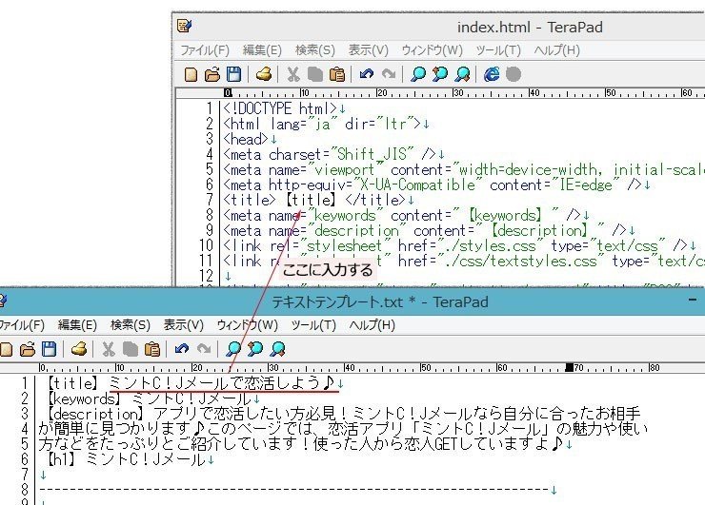Click Redo arrow in index.html window
Viewport: 705px width, 505px height.
pos(389,73)
